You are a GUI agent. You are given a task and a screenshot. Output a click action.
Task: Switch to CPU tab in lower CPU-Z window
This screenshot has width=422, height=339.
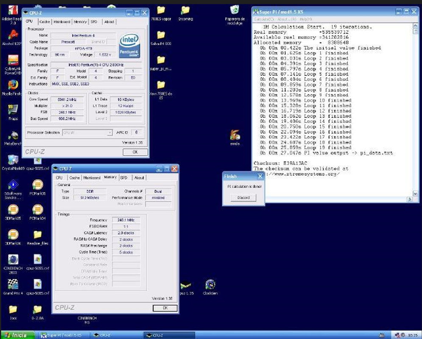point(59,178)
